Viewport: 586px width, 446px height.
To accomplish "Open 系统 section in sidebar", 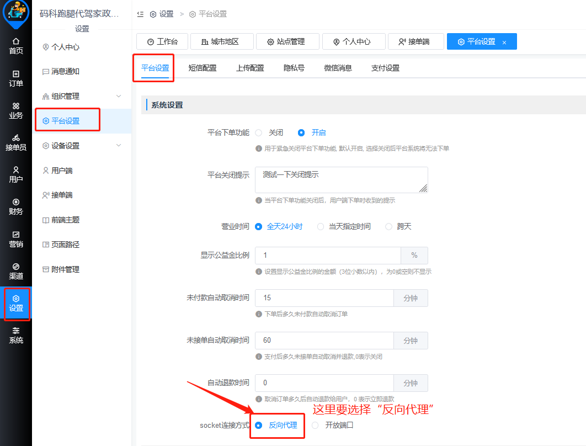I will point(15,336).
